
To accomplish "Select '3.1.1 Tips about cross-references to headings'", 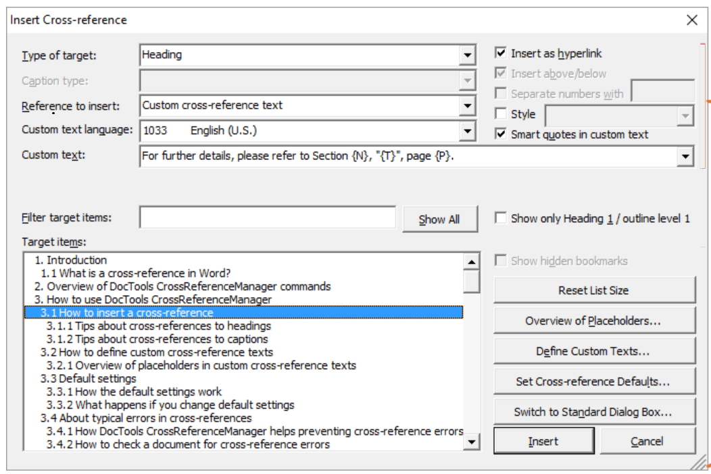I will coord(243,326).
